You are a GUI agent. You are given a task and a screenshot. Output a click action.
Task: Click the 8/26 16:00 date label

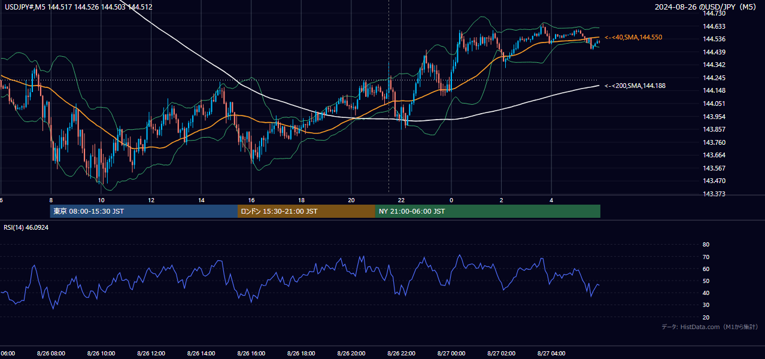pyautogui.click(x=251, y=354)
